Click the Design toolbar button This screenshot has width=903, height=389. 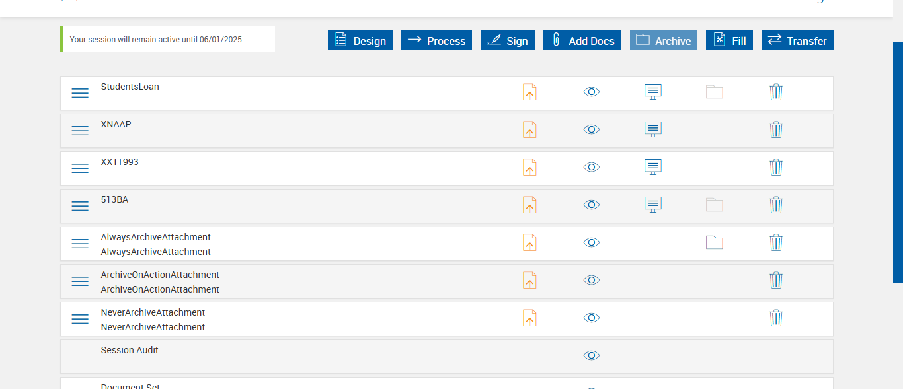[360, 40]
